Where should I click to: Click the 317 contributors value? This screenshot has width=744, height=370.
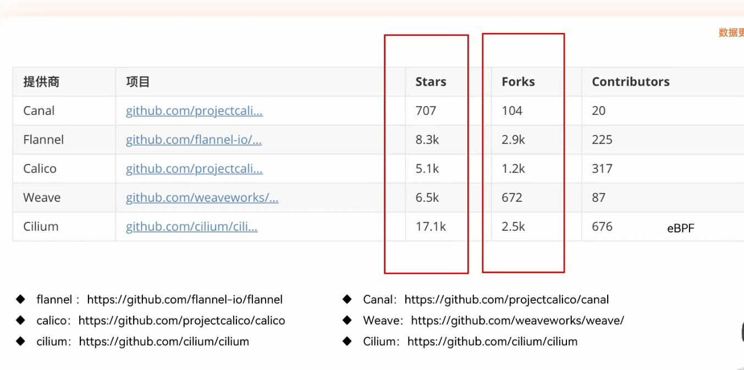(x=602, y=169)
